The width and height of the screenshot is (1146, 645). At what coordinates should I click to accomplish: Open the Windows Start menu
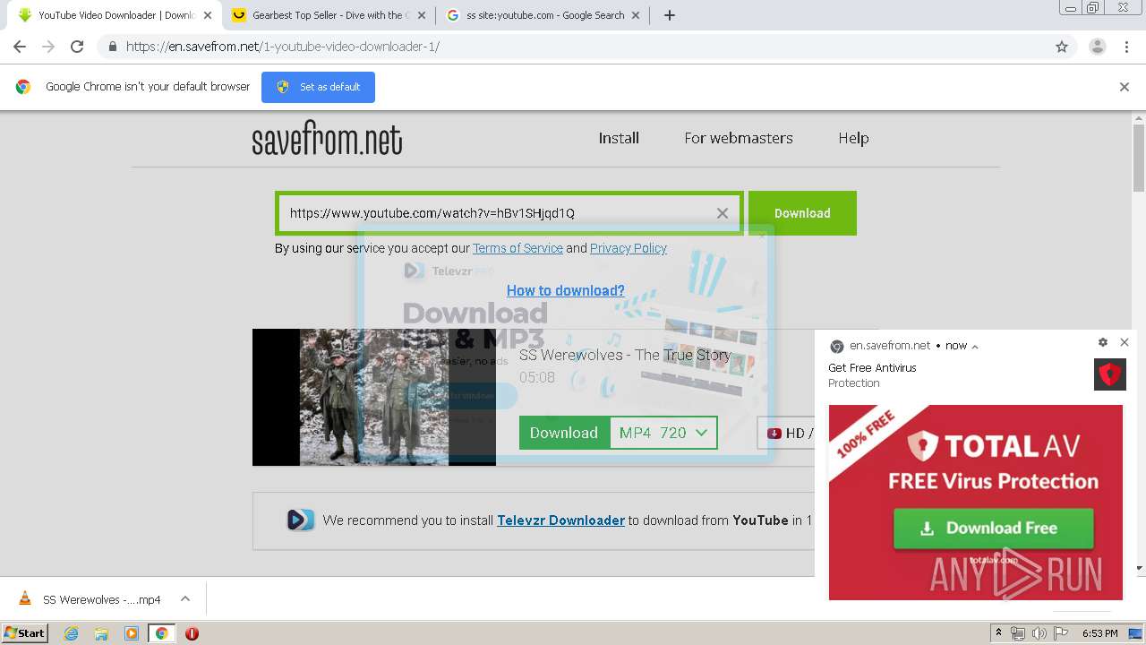tap(25, 633)
